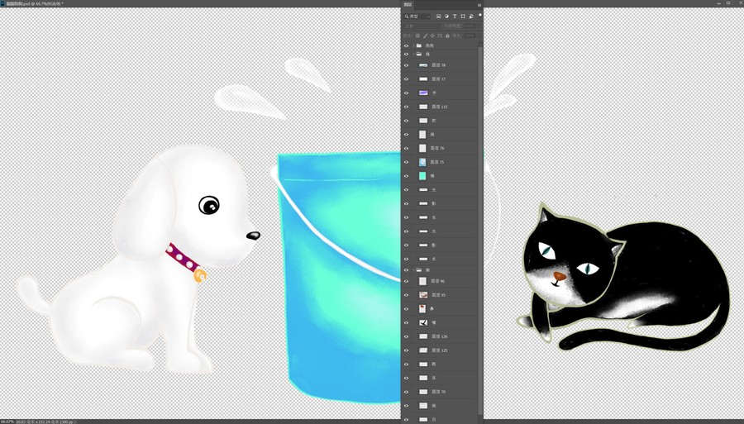Open layer filter type dropdown
This screenshot has height=424, width=744.
click(417, 17)
